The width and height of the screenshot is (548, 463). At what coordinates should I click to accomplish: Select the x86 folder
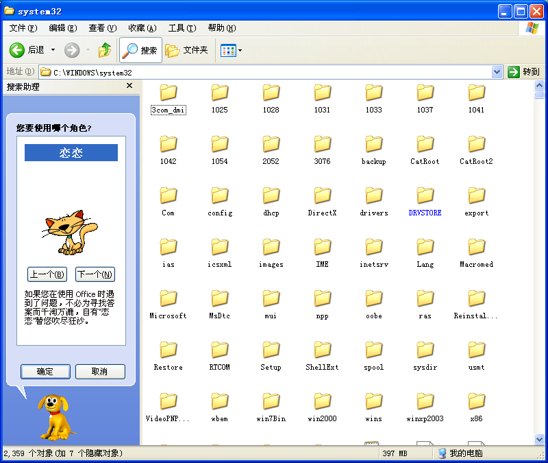coord(476,408)
